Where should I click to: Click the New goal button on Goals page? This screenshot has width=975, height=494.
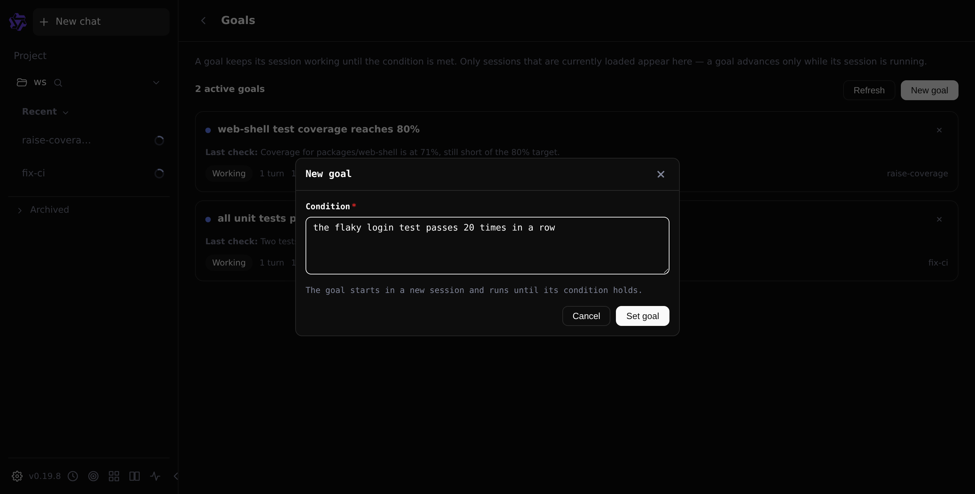pos(929,90)
